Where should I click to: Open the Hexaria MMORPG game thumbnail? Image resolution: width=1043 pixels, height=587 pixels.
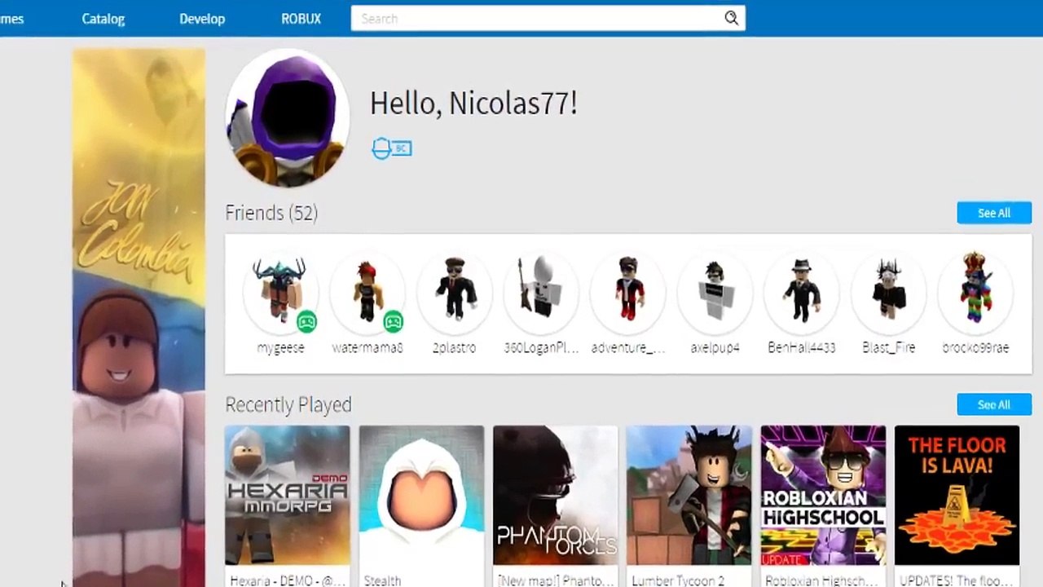(x=288, y=495)
